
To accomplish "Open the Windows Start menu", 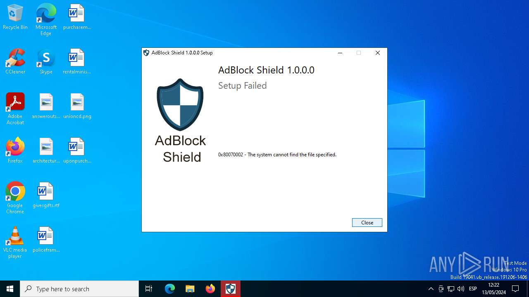I will (x=10, y=289).
